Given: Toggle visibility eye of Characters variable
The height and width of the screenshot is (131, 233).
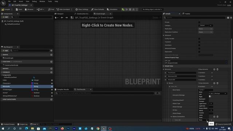Looking at the screenshot, I should [x=52, y=83].
